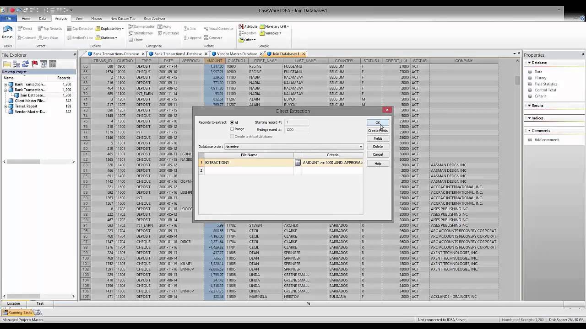The width and height of the screenshot is (586, 329).
Task: Click Chart in the Categorize group
Action: (136, 40)
